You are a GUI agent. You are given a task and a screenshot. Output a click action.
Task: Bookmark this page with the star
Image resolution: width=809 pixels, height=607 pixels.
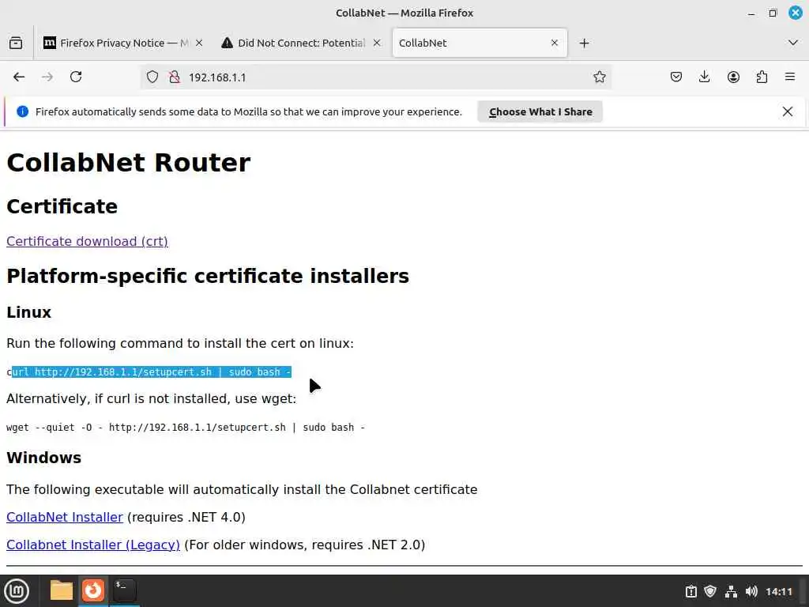click(599, 77)
